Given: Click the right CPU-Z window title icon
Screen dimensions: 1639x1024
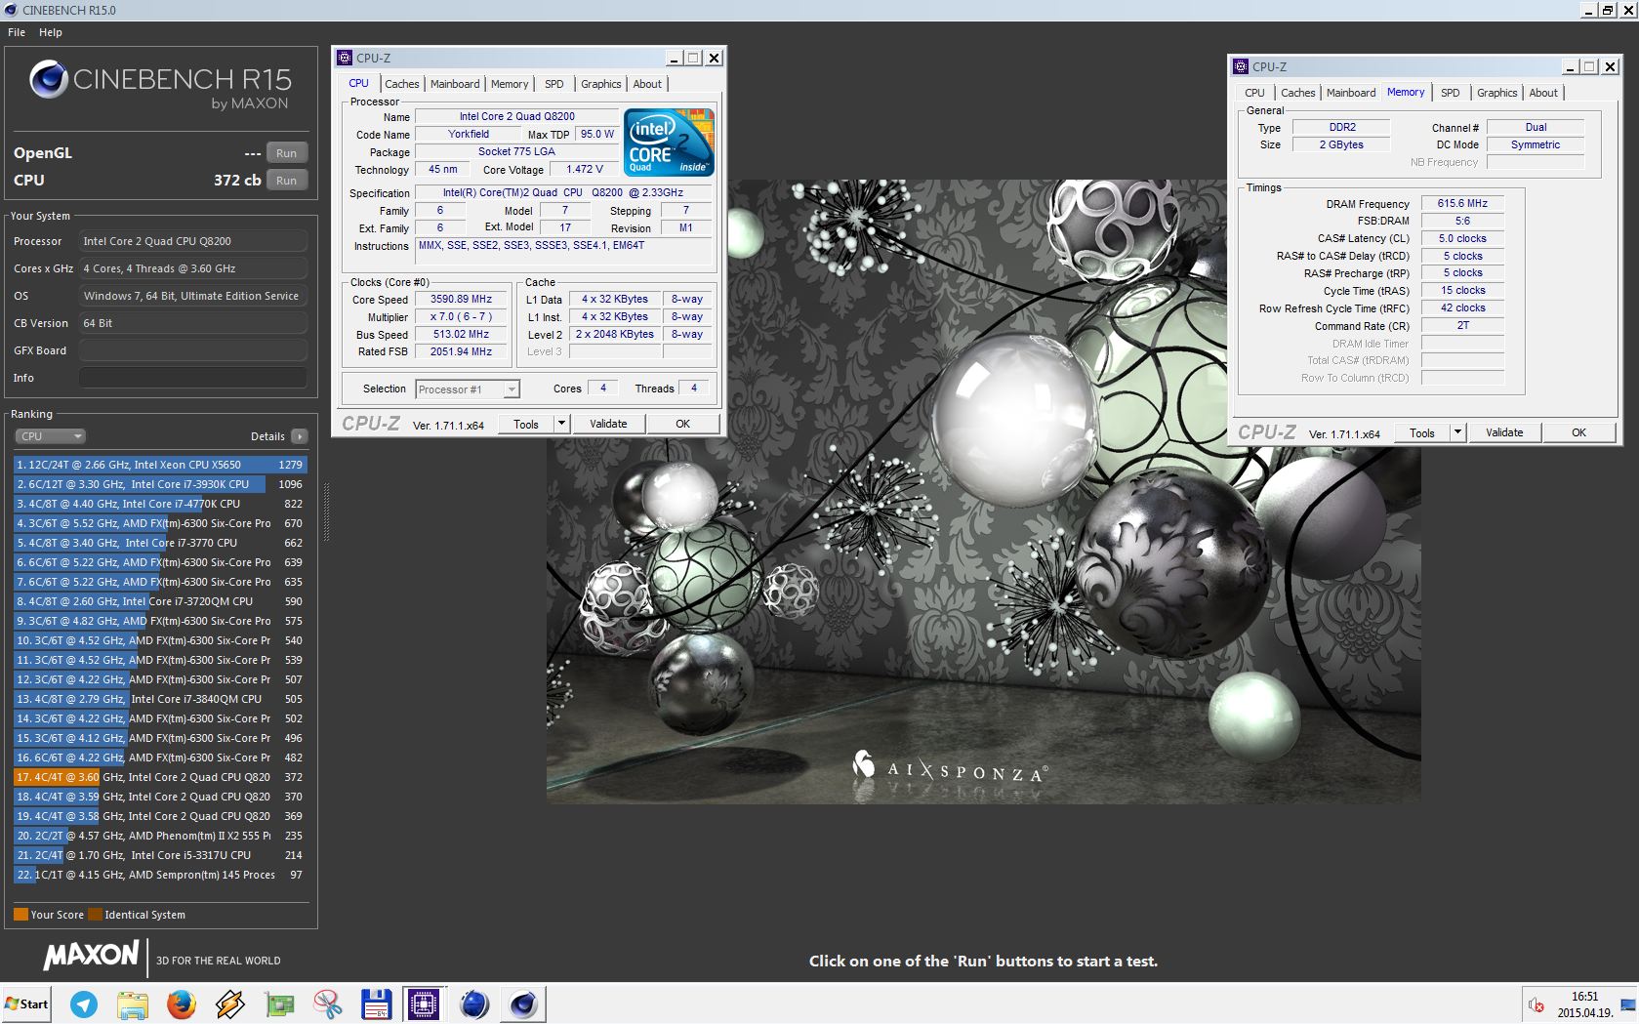Looking at the screenshot, I should (1241, 66).
